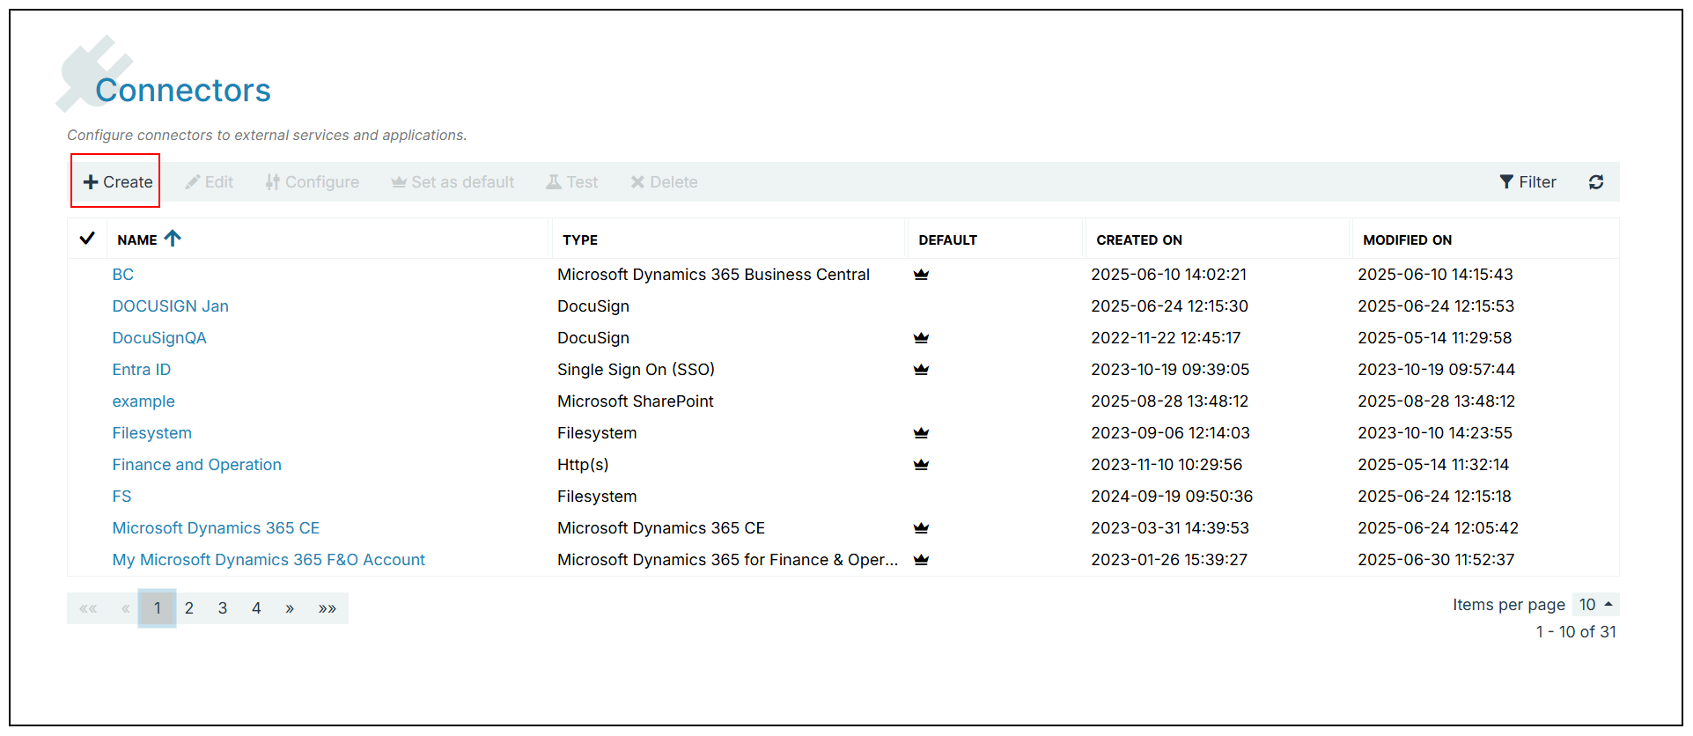Viewport: 1693px width, 736px height.
Task: Click the Create connector button
Action: 118,182
